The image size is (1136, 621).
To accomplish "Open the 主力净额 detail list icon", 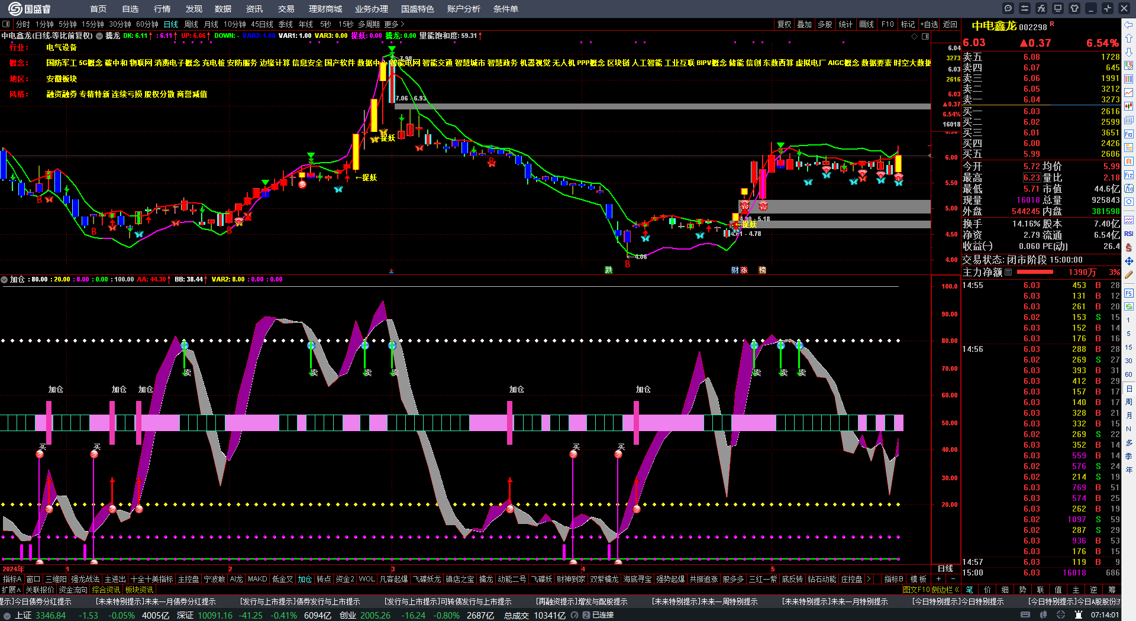I will 1008,272.
